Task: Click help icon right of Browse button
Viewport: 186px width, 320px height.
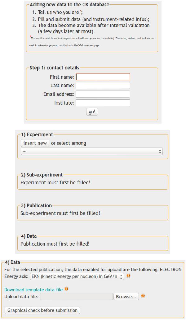Action: (x=143, y=296)
